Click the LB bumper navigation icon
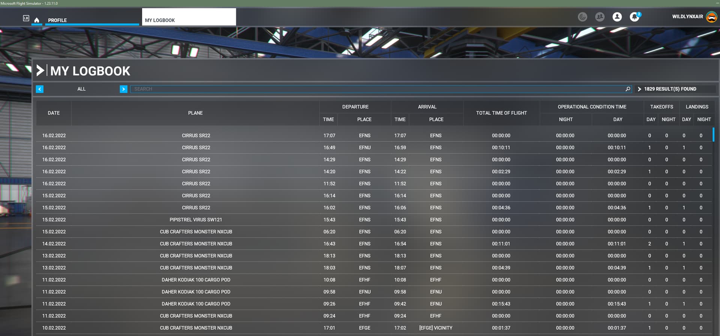Screen dimensions: 720x336 tap(26, 18)
